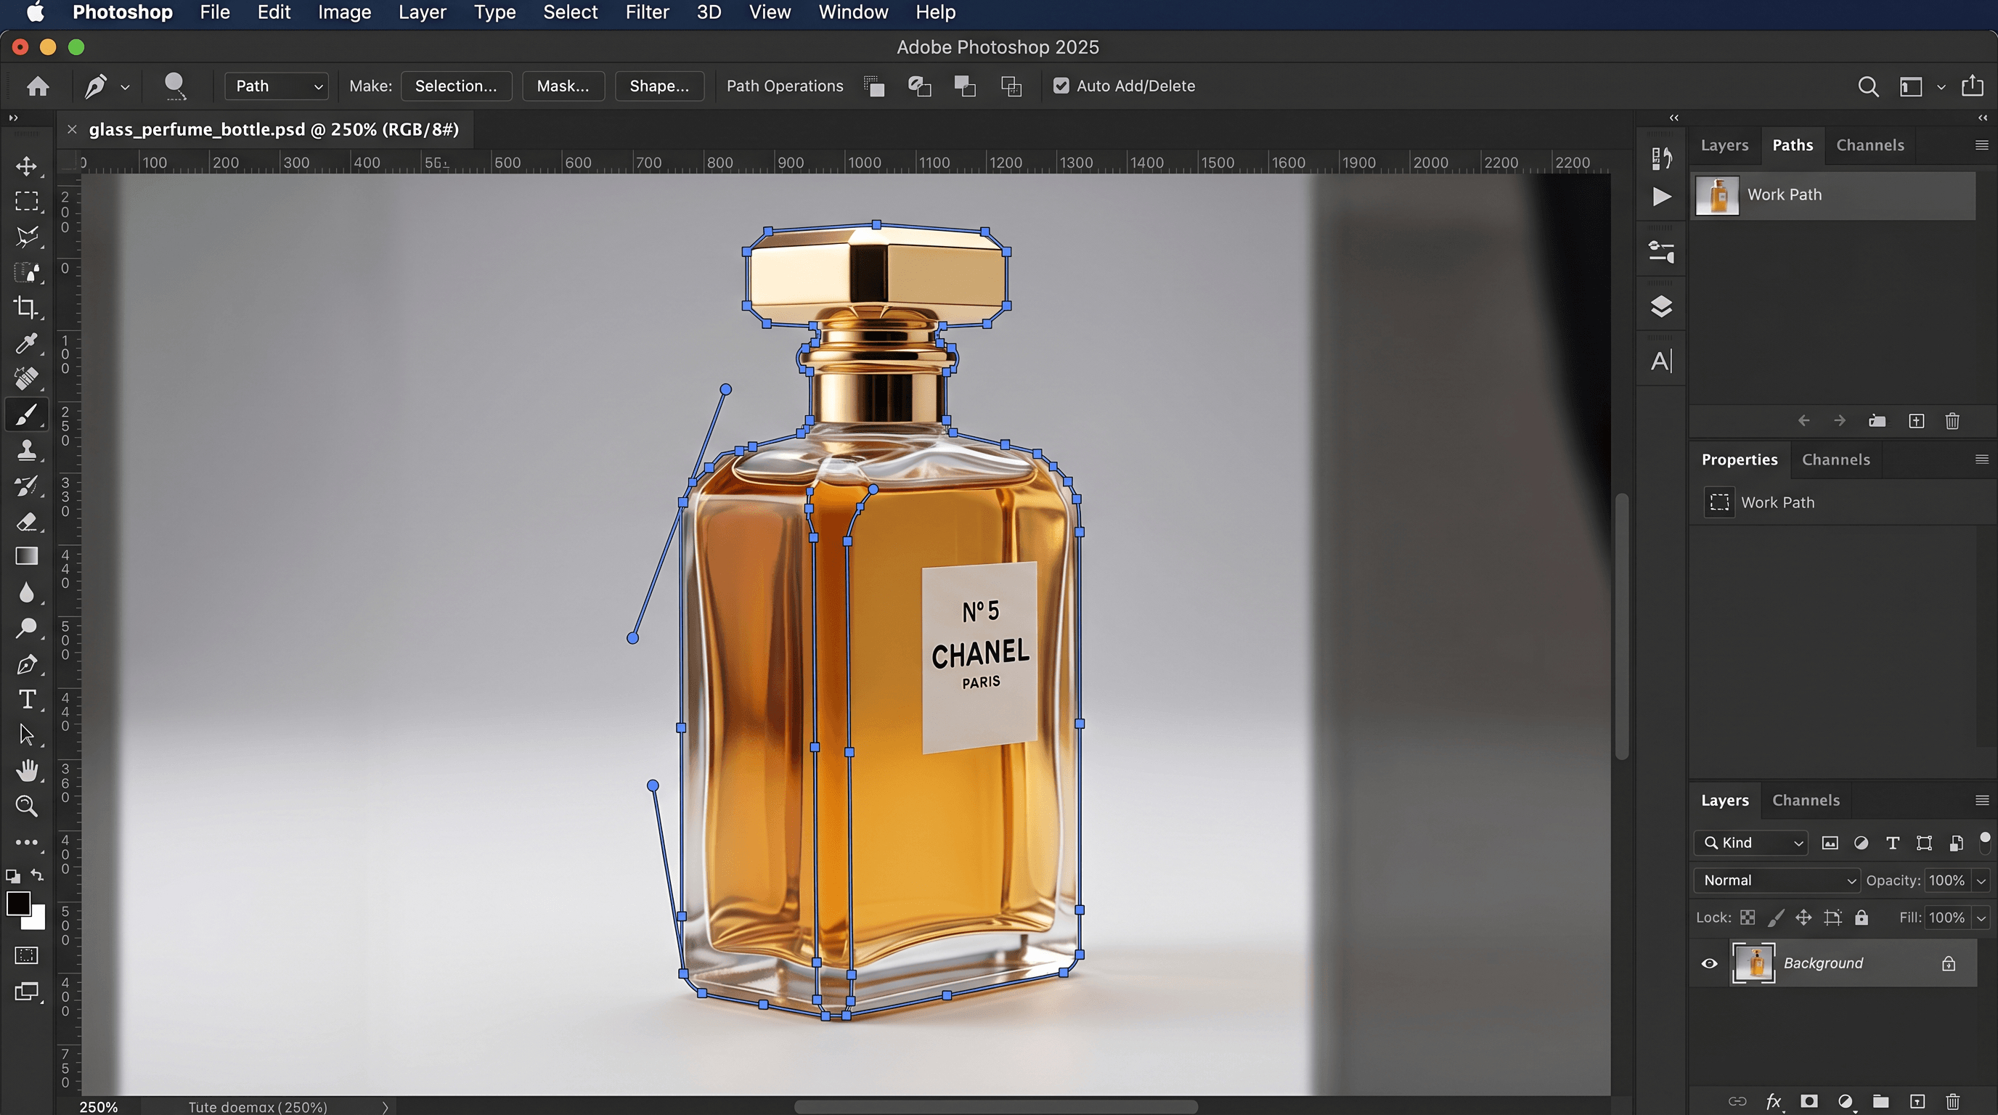The width and height of the screenshot is (1998, 1115).
Task: Toggle lock transparent pixels
Action: (x=1748, y=918)
